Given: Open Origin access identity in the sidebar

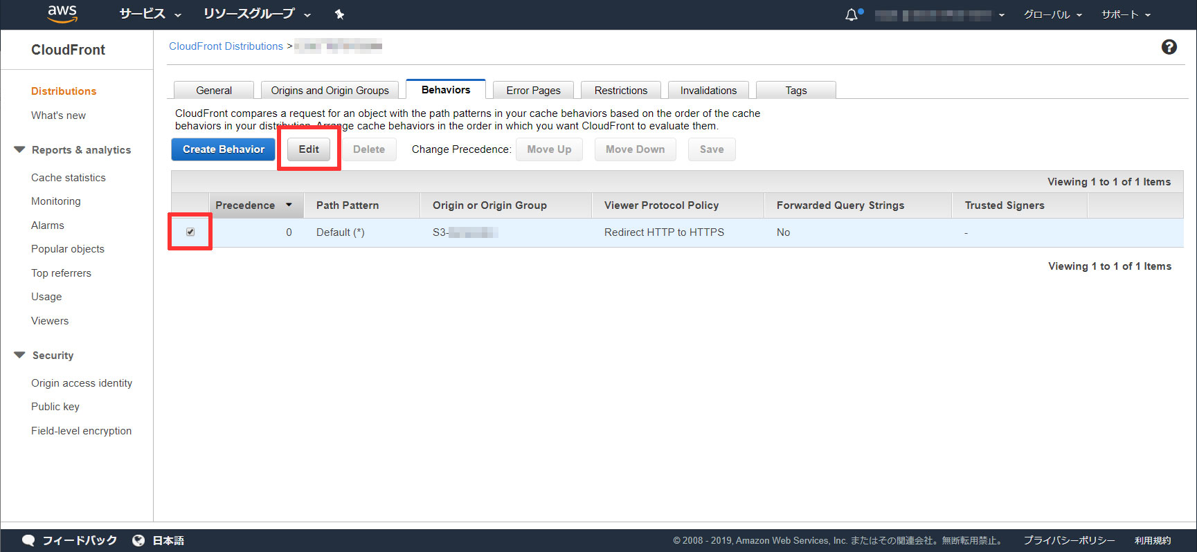Looking at the screenshot, I should (82, 383).
